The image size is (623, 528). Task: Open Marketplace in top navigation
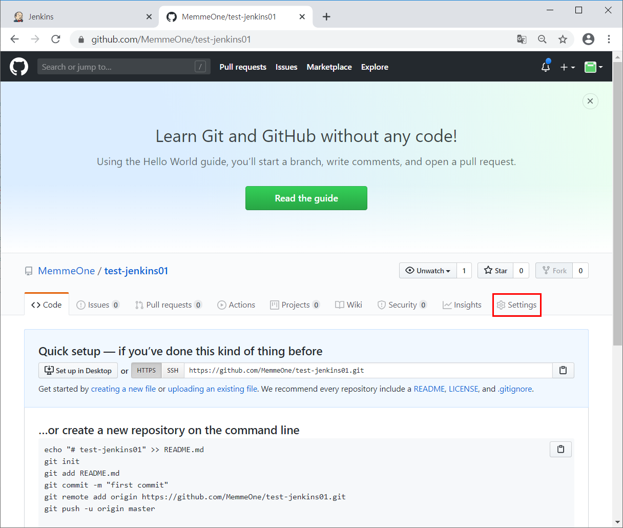[329, 67]
